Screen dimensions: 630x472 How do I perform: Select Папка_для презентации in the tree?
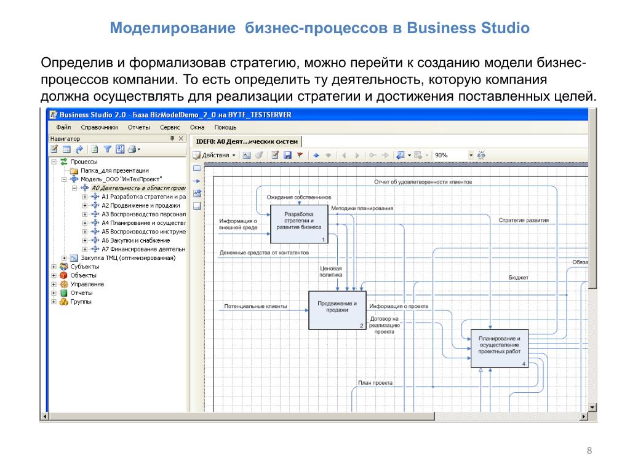114,171
